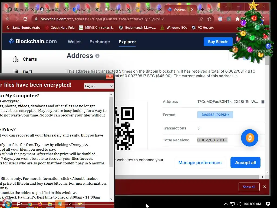277x208 pixels.
Task: Open Windows ISOs bookmark
Action: (174, 28)
